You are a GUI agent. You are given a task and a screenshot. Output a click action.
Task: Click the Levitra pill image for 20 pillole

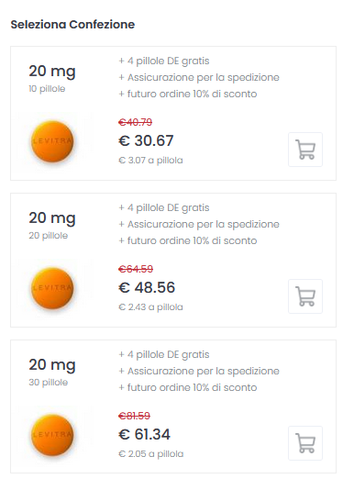point(52,288)
